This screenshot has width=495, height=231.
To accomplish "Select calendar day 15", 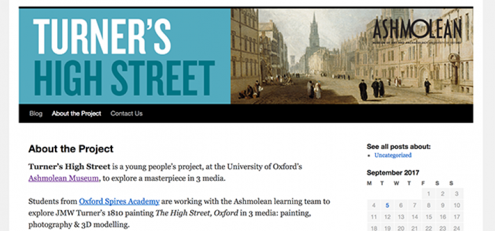I will (428, 217).
